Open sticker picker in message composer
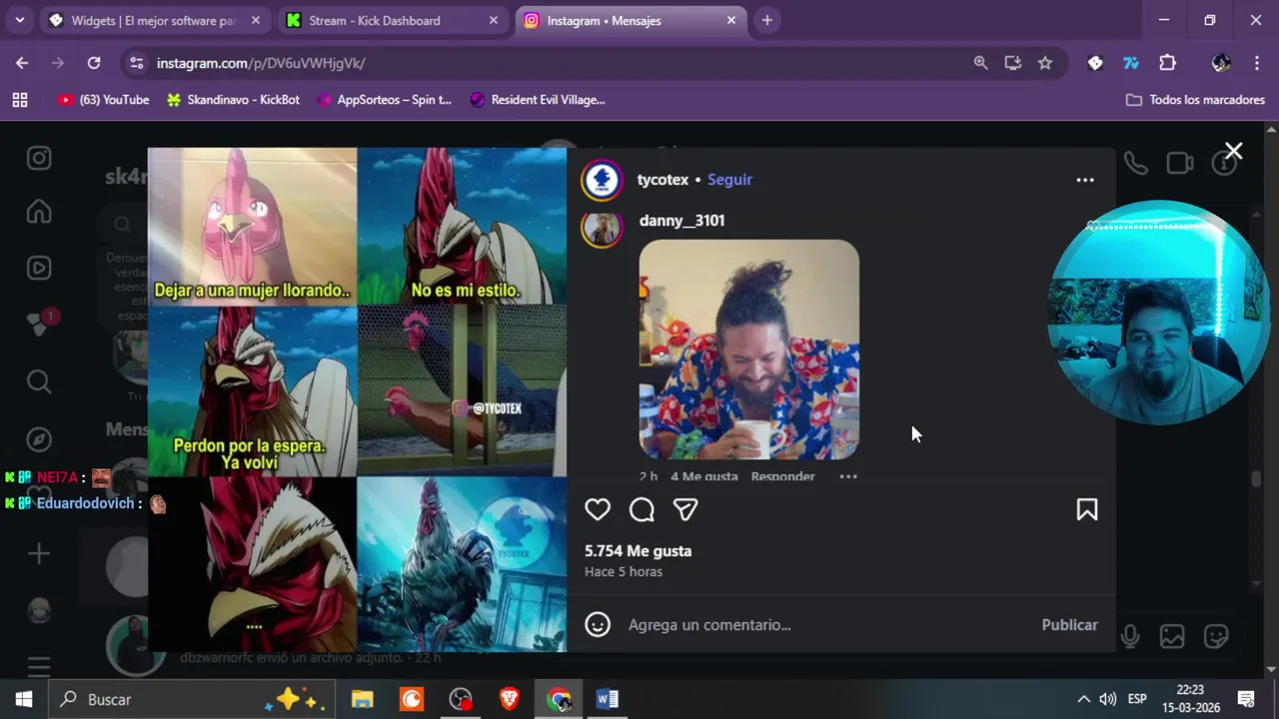 coord(1216,636)
